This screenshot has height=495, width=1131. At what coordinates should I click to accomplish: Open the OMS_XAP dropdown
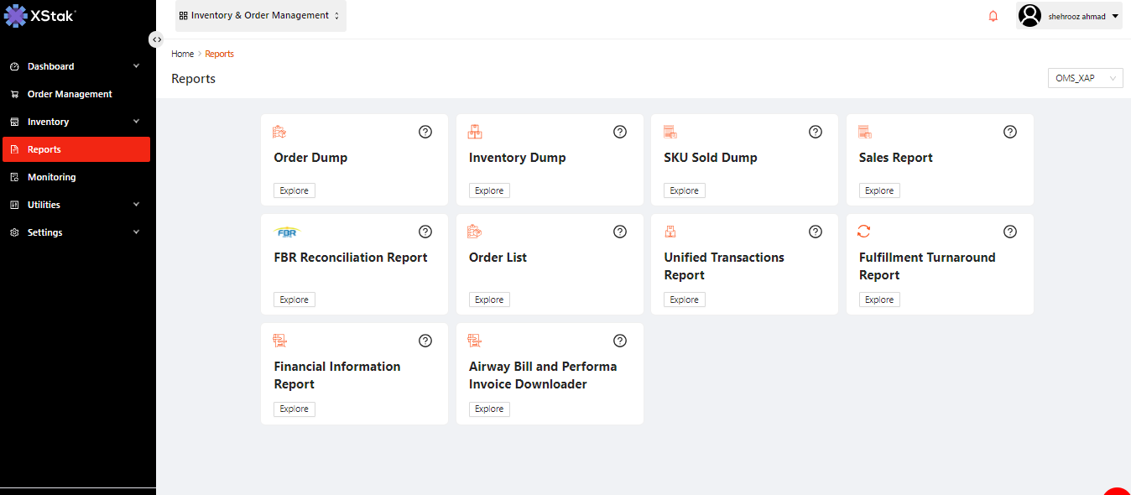[1085, 78]
